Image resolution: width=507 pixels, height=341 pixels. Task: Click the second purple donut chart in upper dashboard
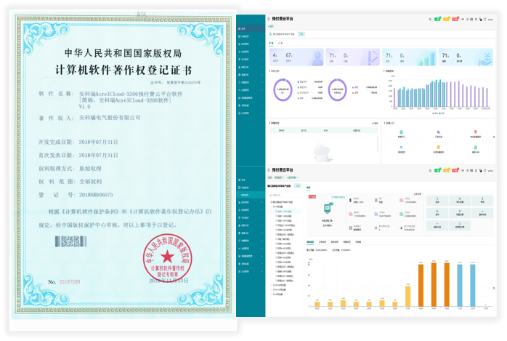(x=337, y=90)
